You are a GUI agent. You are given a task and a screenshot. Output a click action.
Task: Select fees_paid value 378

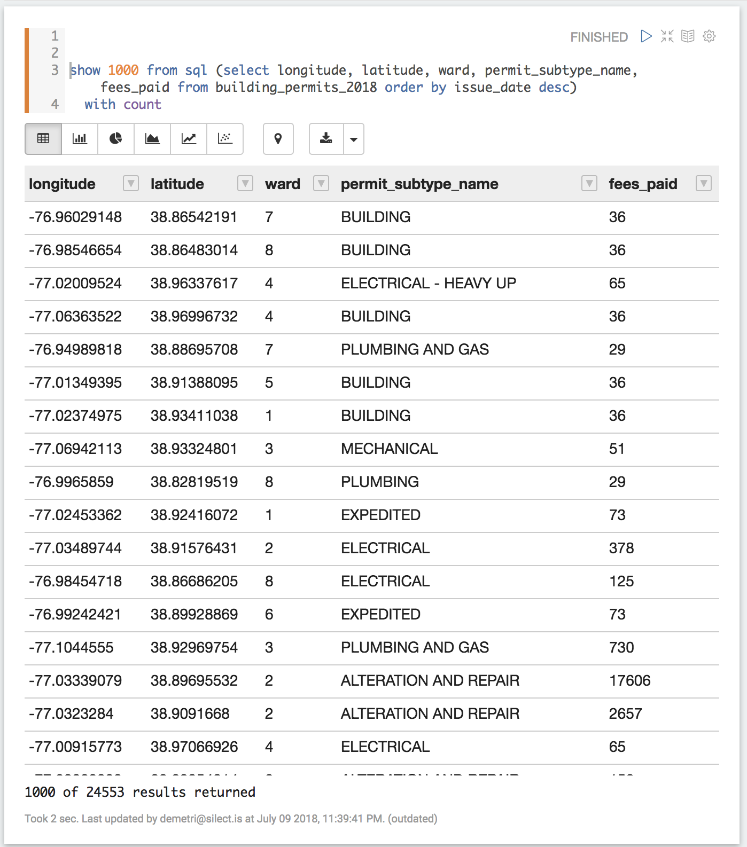621,548
